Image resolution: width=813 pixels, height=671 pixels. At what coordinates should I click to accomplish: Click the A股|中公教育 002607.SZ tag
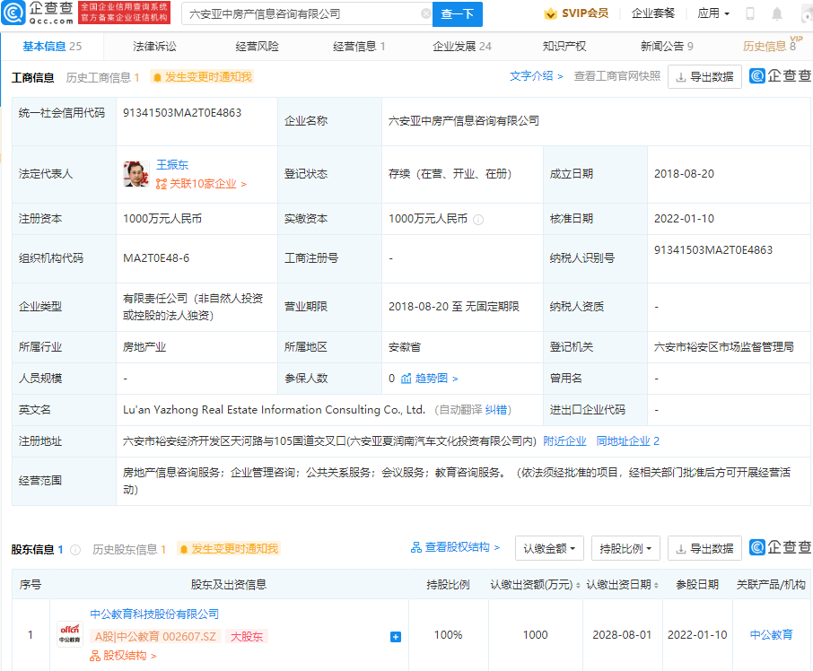pos(155,637)
